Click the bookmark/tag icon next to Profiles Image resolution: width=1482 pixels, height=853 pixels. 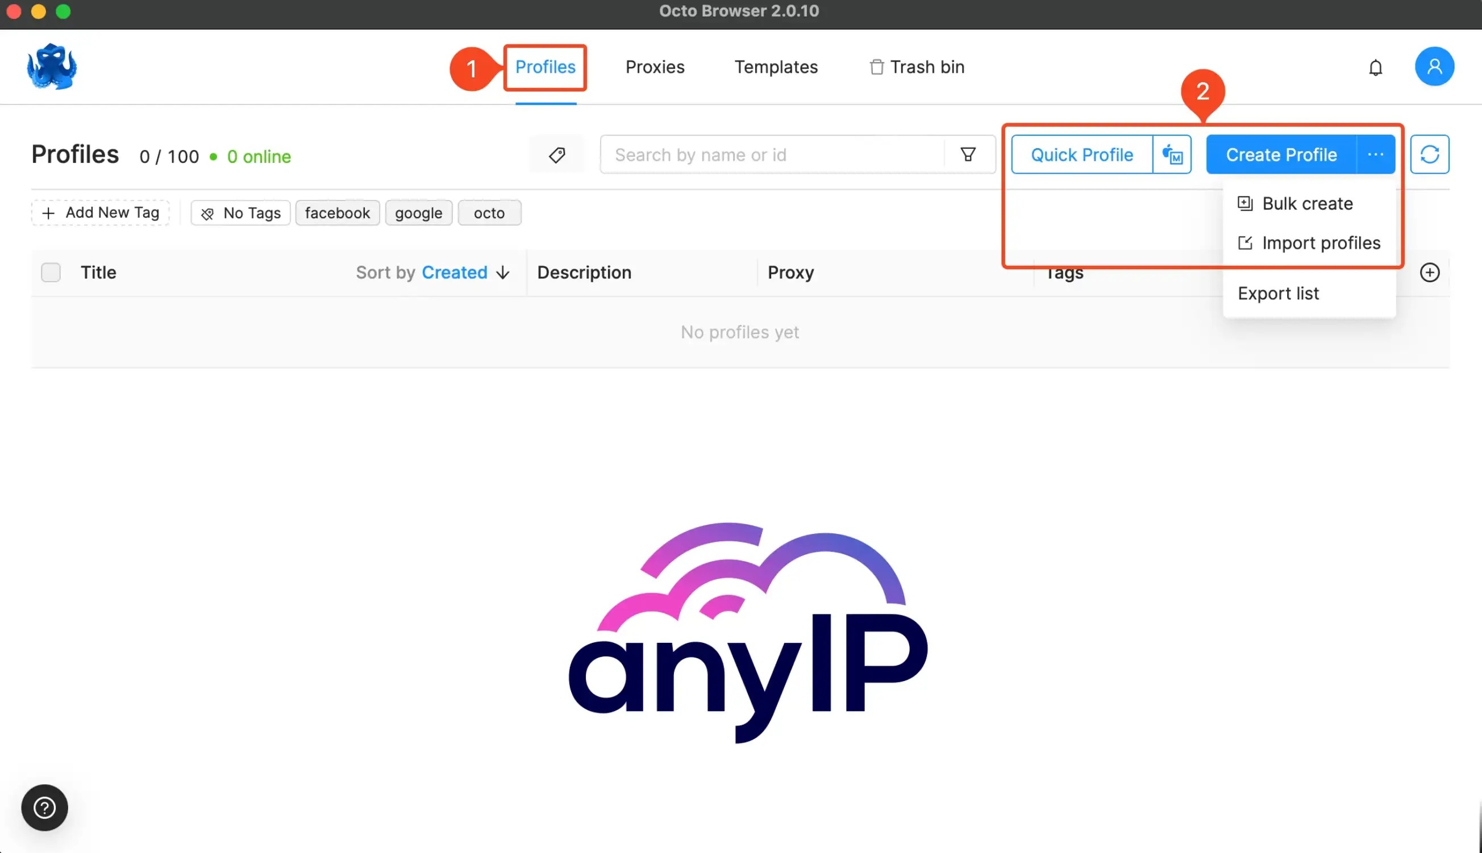tap(556, 154)
